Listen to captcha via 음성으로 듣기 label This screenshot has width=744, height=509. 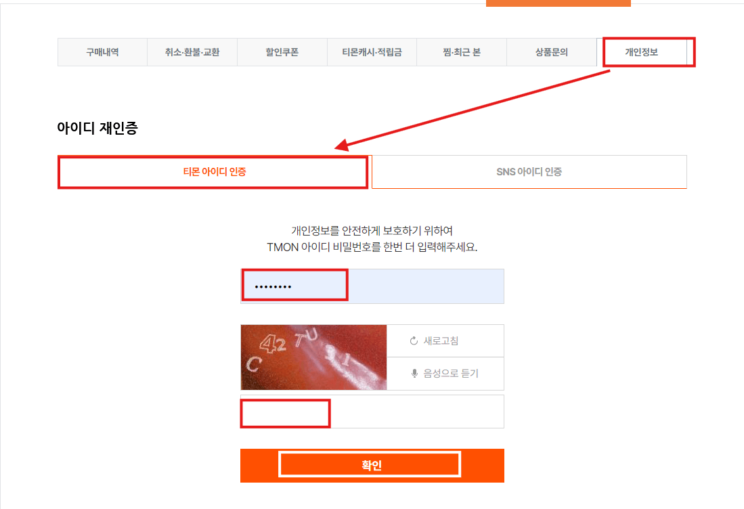(451, 374)
